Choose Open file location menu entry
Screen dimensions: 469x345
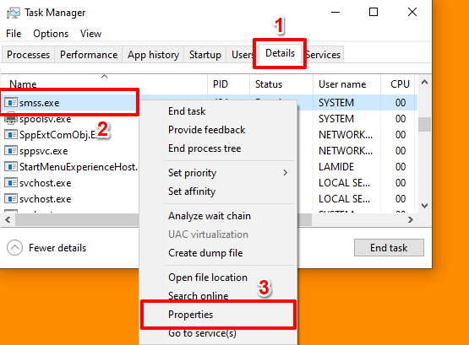(208, 278)
